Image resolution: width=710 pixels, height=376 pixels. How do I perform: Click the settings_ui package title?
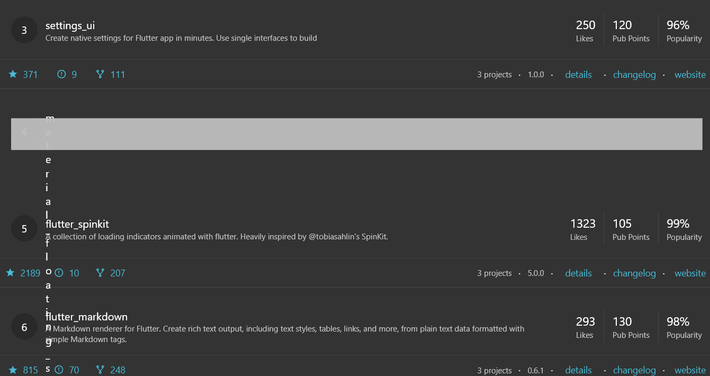[x=70, y=25]
